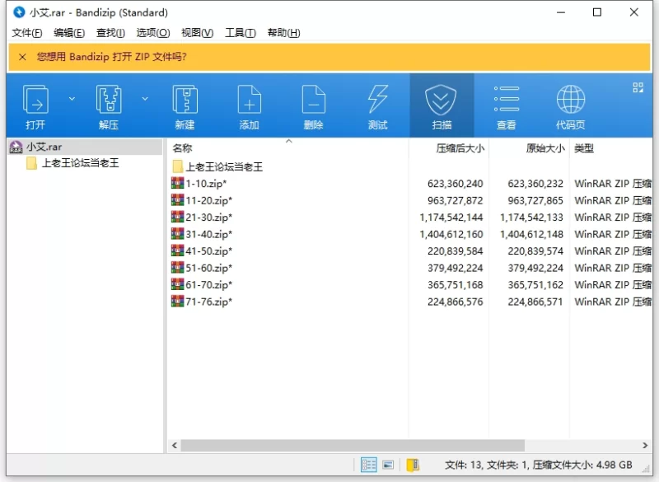Screen dimensions: 659x482
Task: Switch to details view in status bar
Action: [x=368, y=465]
